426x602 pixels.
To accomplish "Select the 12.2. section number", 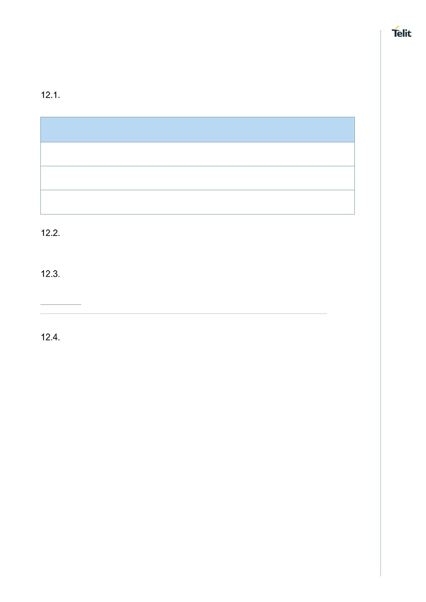I will pyautogui.click(x=50, y=233).
